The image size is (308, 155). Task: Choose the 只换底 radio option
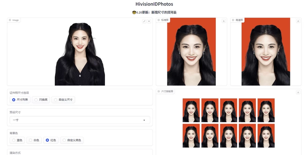pyautogui.click(x=36, y=100)
